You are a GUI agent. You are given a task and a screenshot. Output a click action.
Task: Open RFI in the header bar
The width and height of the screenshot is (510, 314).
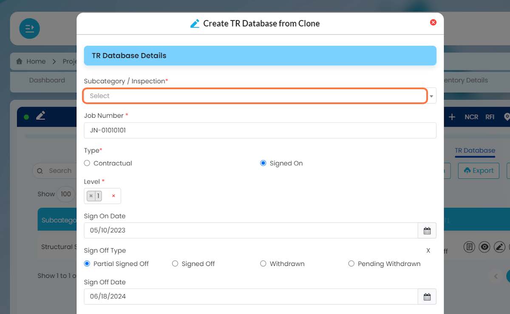(x=490, y=117)
